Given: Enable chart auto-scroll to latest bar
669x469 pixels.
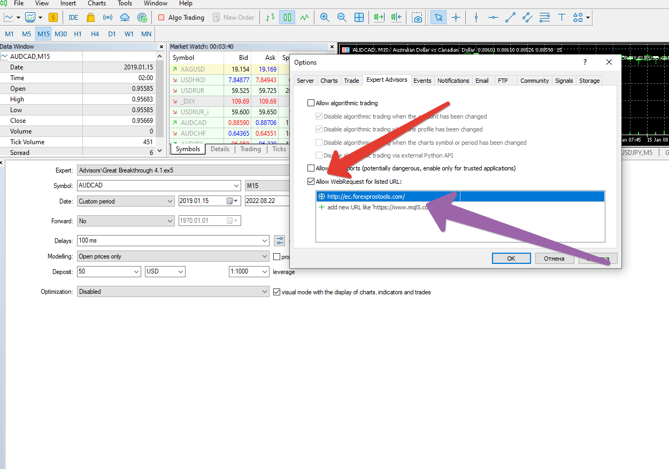Looking at the screenshot, I should coord(379,17).
